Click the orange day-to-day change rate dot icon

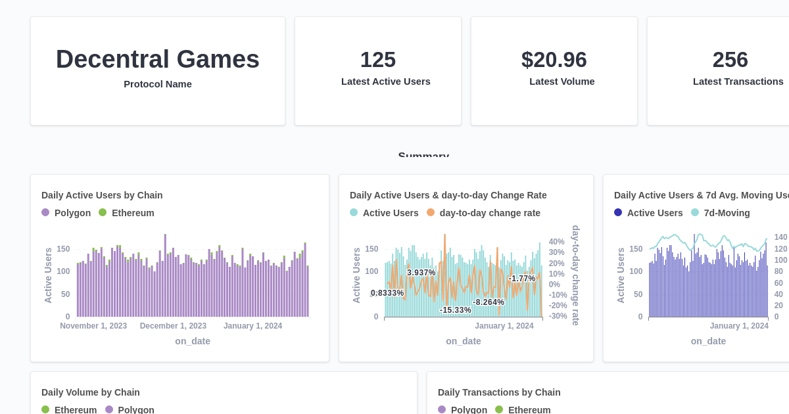click(x=429, y=212)
